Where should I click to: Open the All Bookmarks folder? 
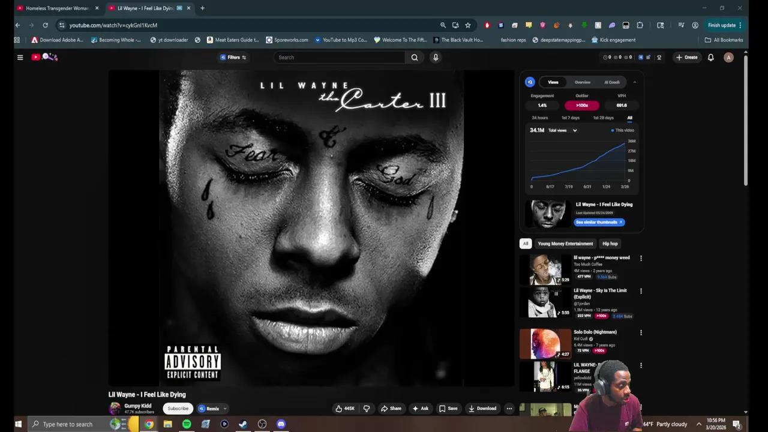click(724, 40)
